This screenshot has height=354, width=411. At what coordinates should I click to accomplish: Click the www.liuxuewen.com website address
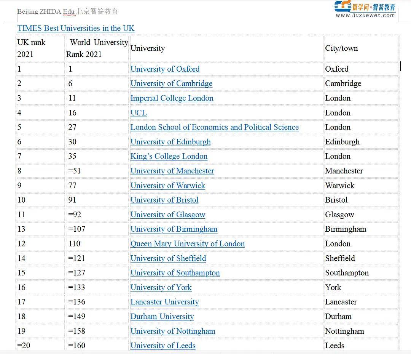[366, 16]
